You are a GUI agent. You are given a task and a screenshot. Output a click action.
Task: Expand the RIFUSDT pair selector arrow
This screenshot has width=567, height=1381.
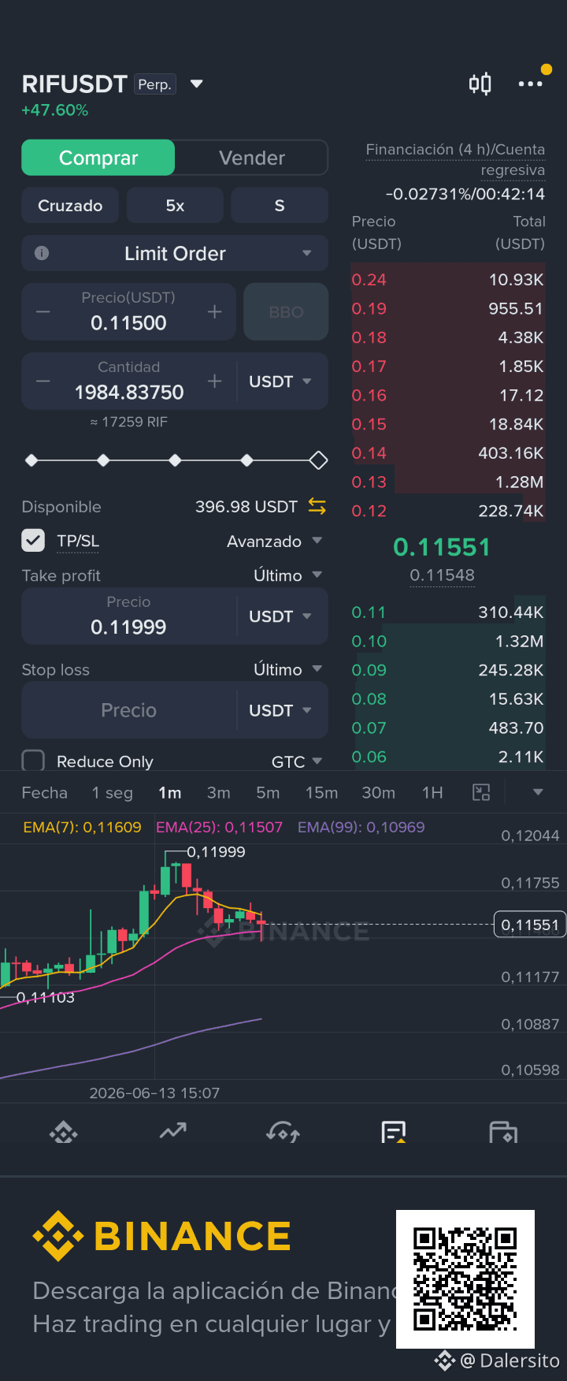coord(197,84)
